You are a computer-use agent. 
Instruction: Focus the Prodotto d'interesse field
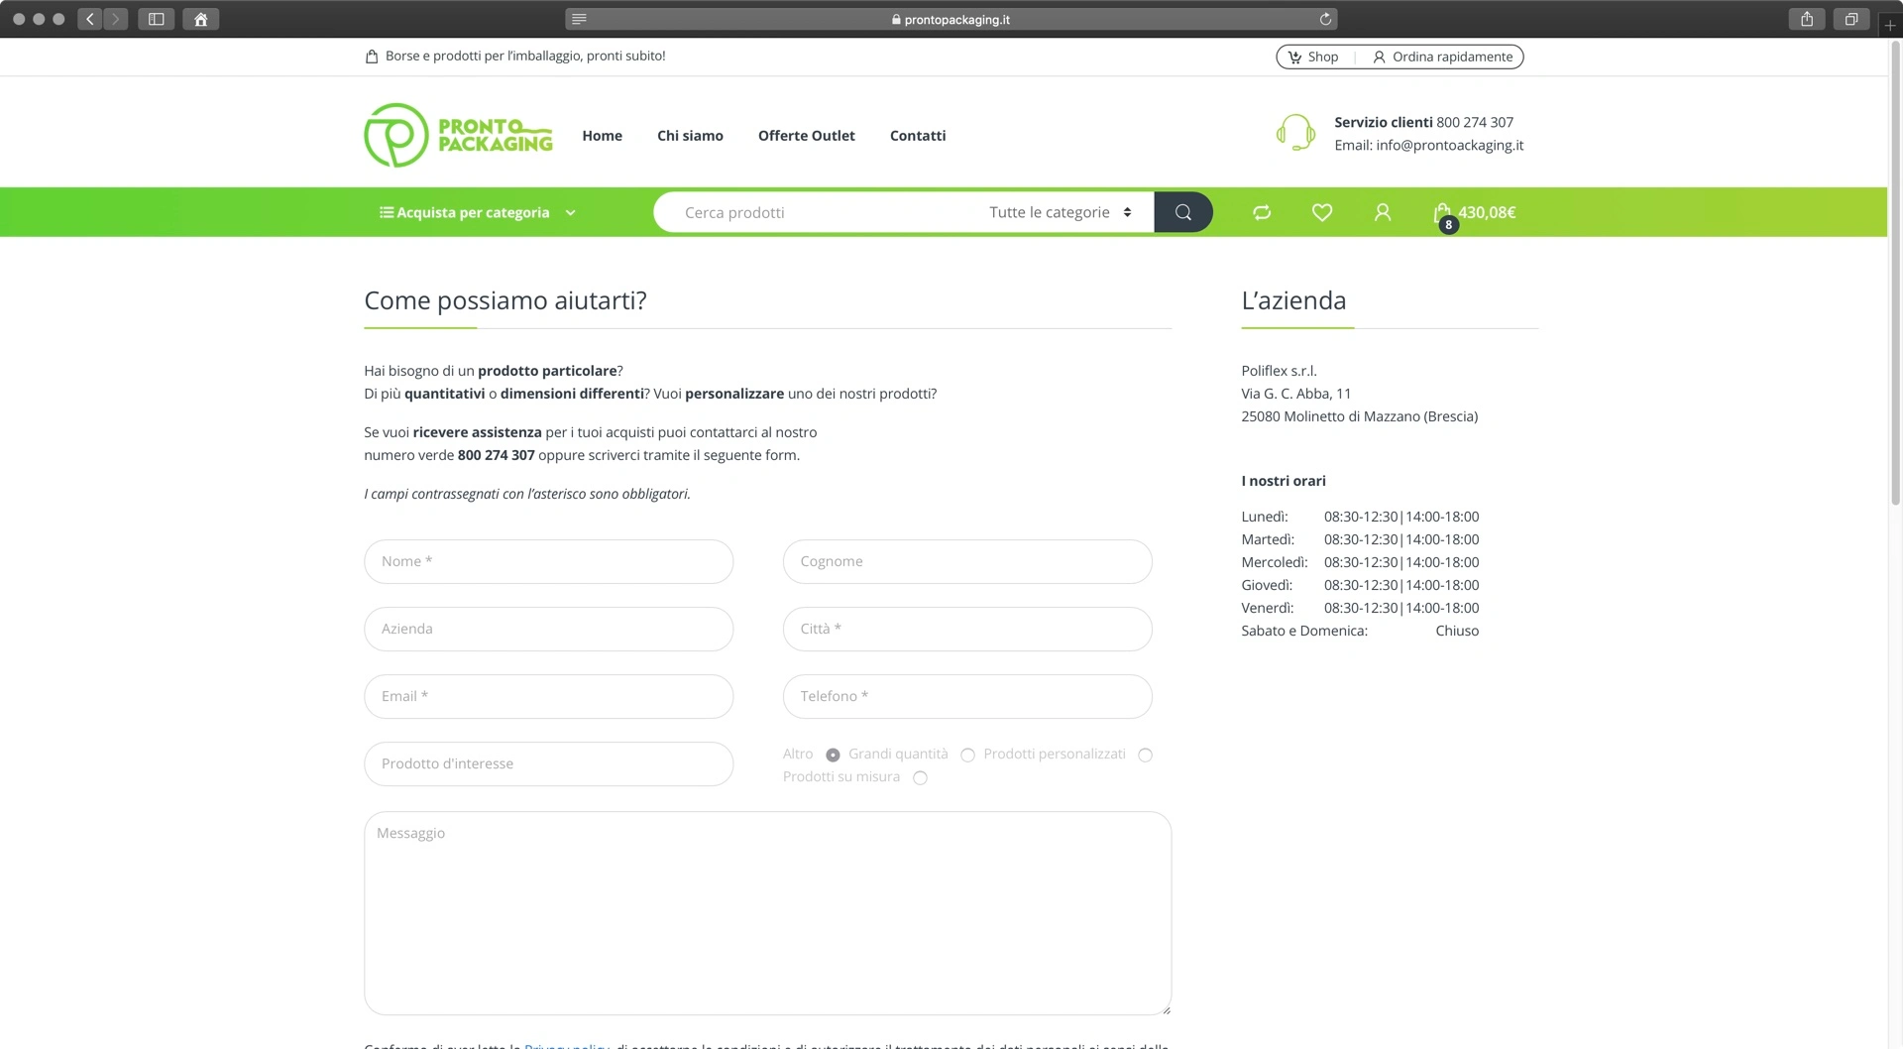[x=548, y=763]
